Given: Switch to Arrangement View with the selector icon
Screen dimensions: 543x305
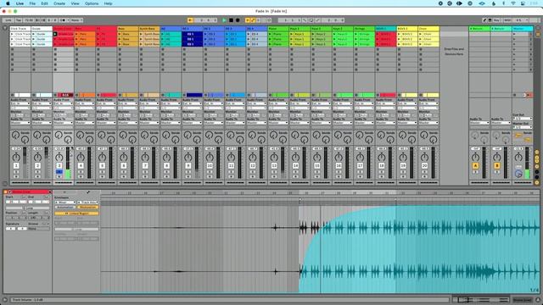Looking at the screenshot, I should pos(538,28).
